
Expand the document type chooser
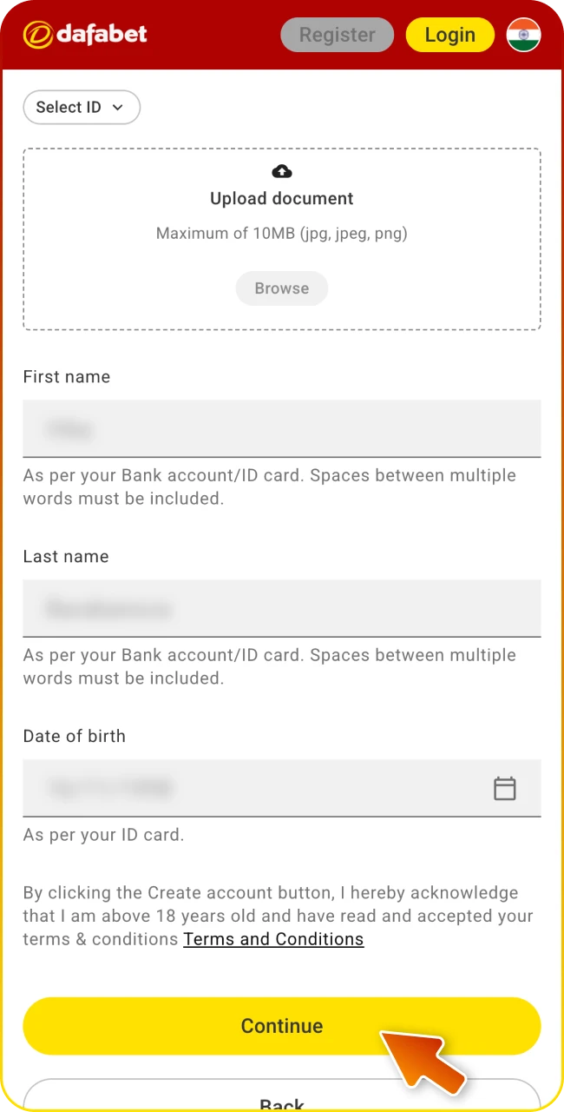click(x=82, y=107)
